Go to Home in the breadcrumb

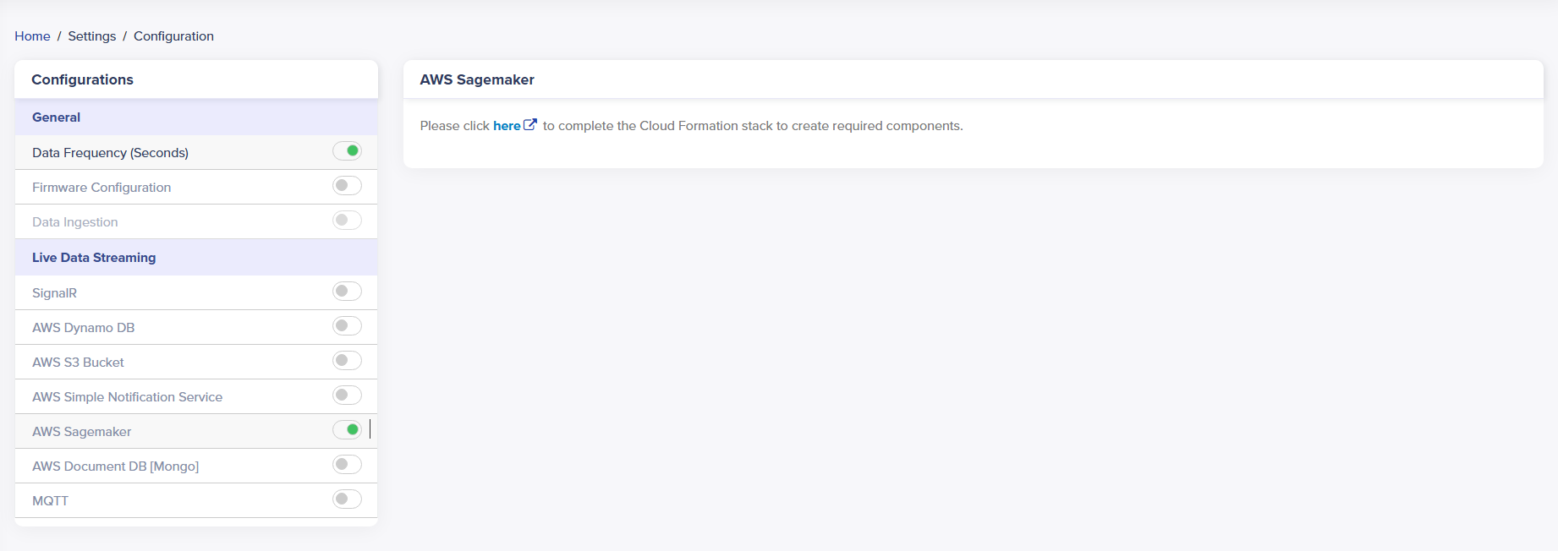click(32, 36)
